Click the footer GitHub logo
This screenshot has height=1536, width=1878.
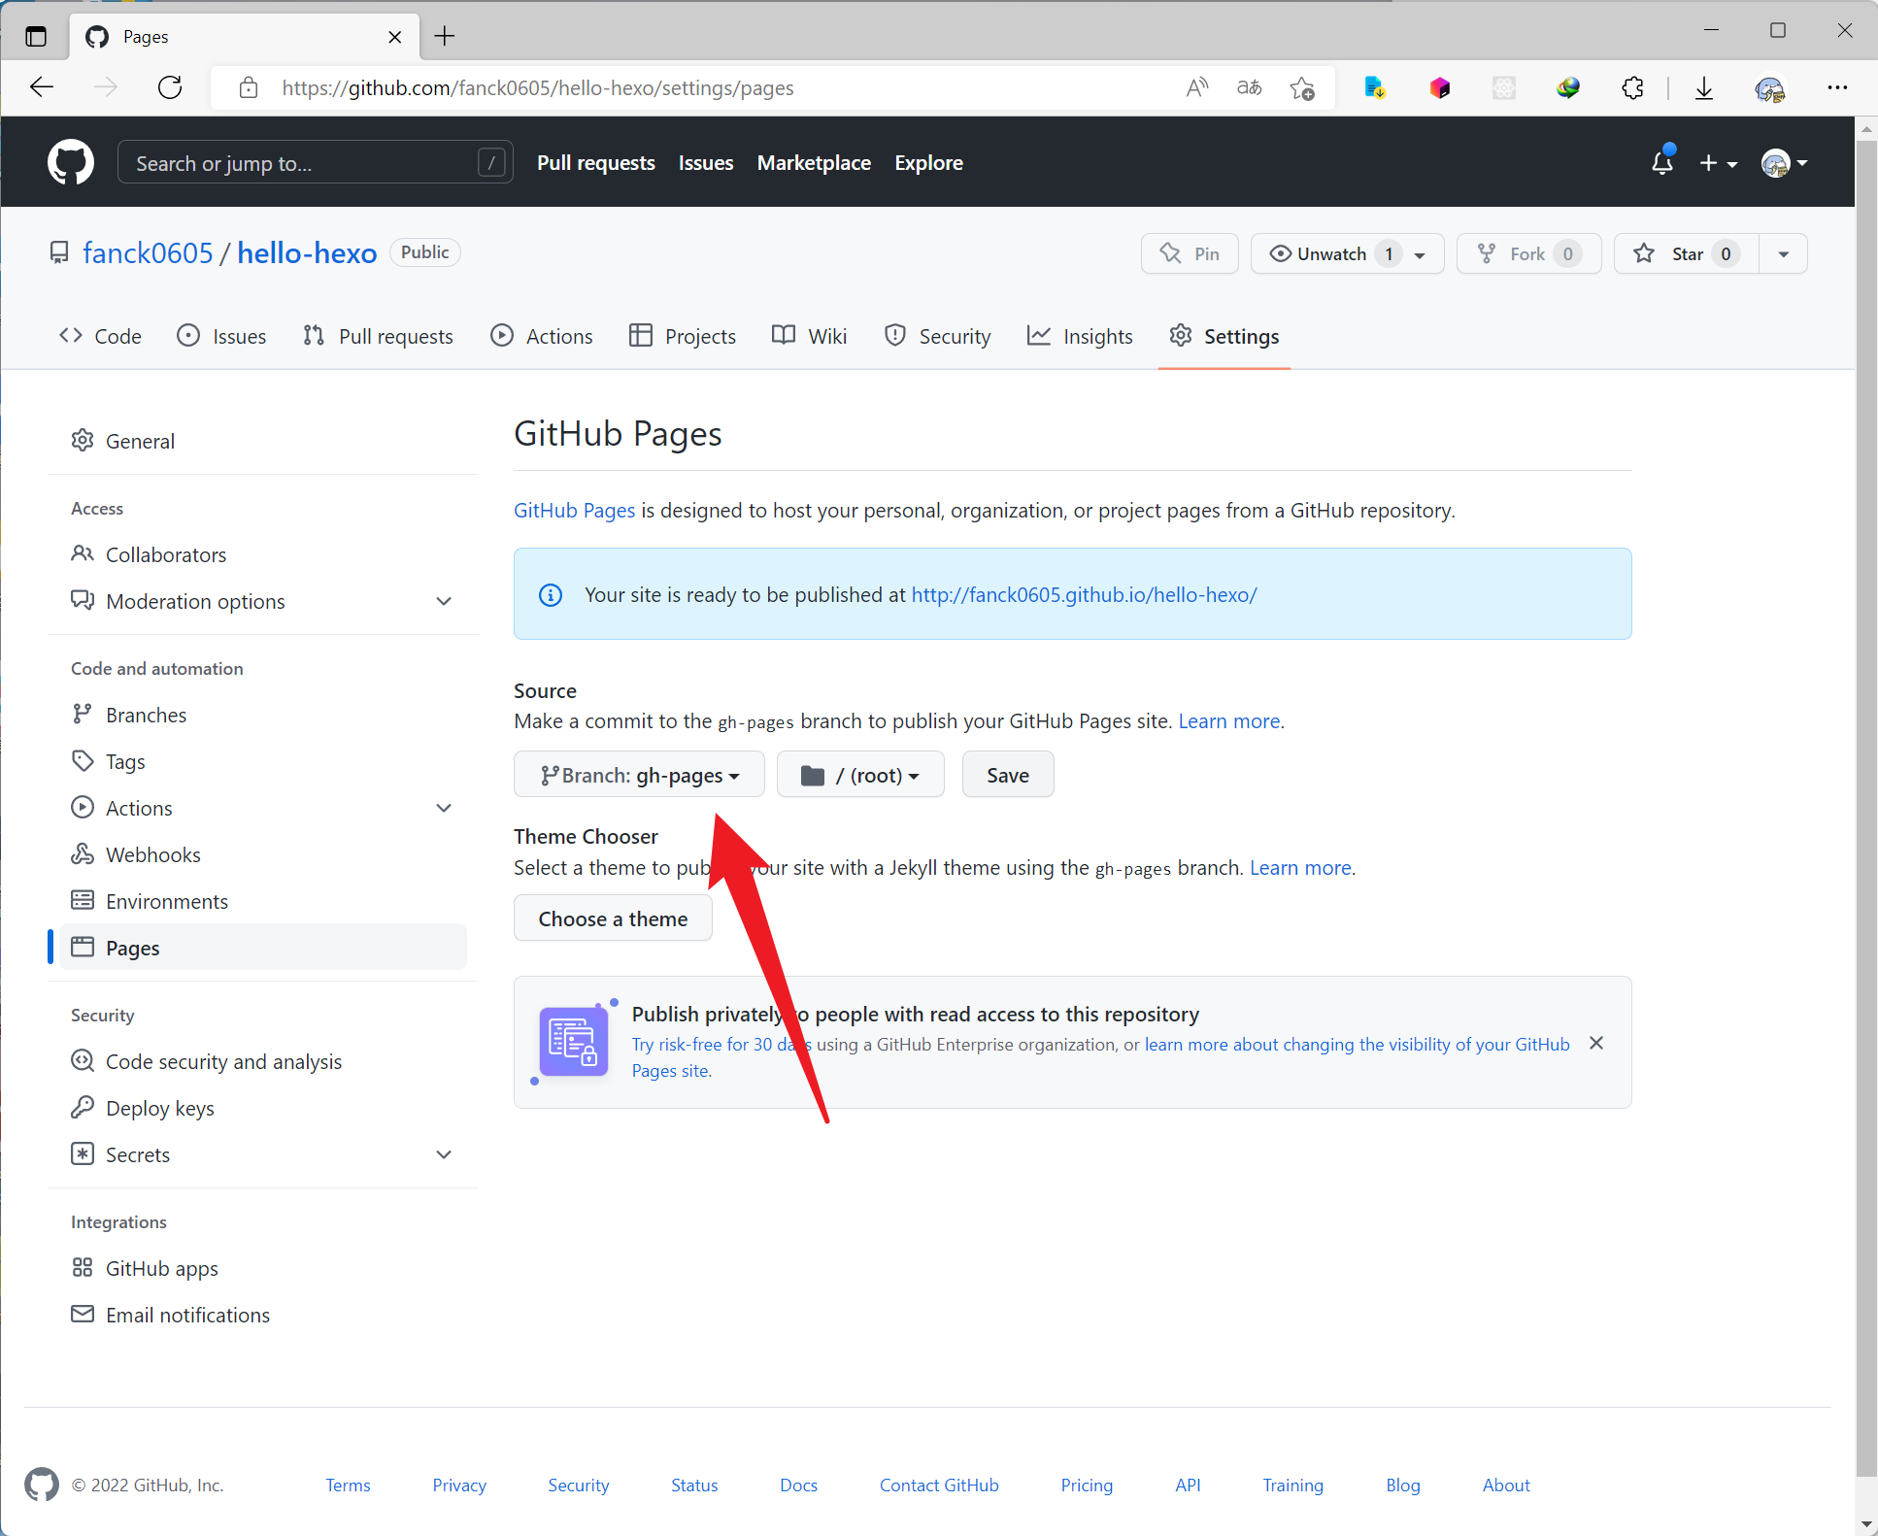41,1485
